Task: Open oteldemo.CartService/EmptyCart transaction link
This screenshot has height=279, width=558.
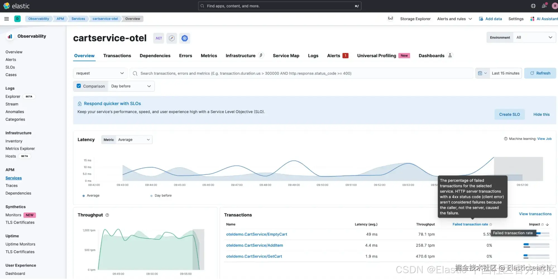Action: (x=257, y=234)
